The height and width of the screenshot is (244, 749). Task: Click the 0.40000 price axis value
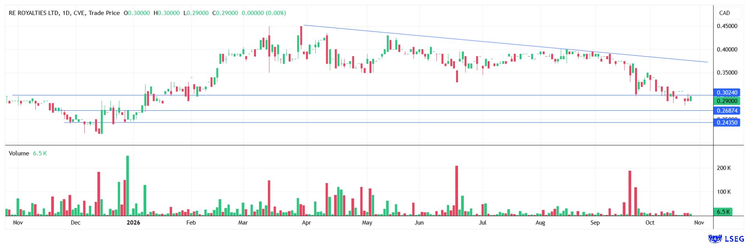727,50
